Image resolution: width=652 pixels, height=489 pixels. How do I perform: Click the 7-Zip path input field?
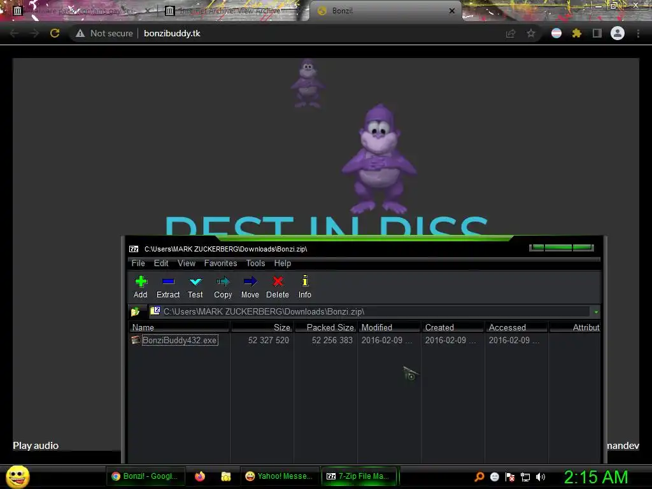(370, 311)
